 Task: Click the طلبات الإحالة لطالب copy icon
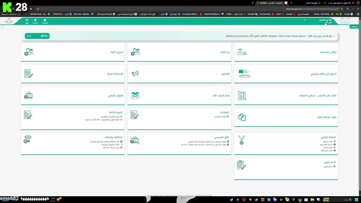pos(242,117)
